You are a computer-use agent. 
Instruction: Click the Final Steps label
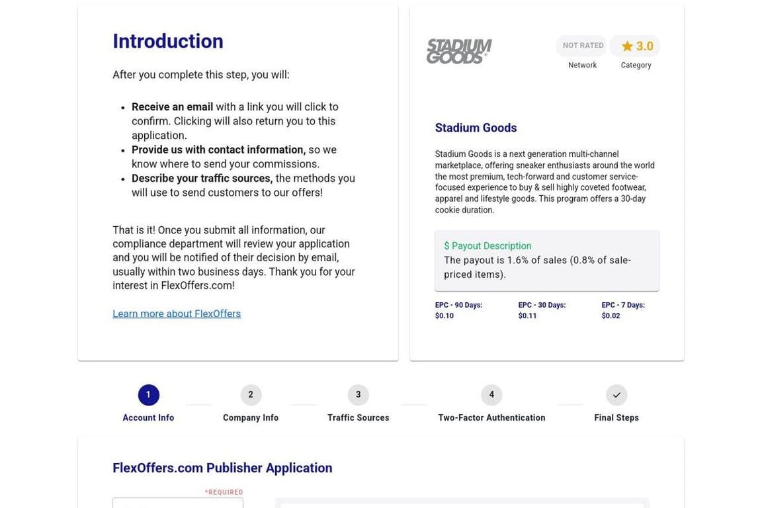click(x=616, y=418)
